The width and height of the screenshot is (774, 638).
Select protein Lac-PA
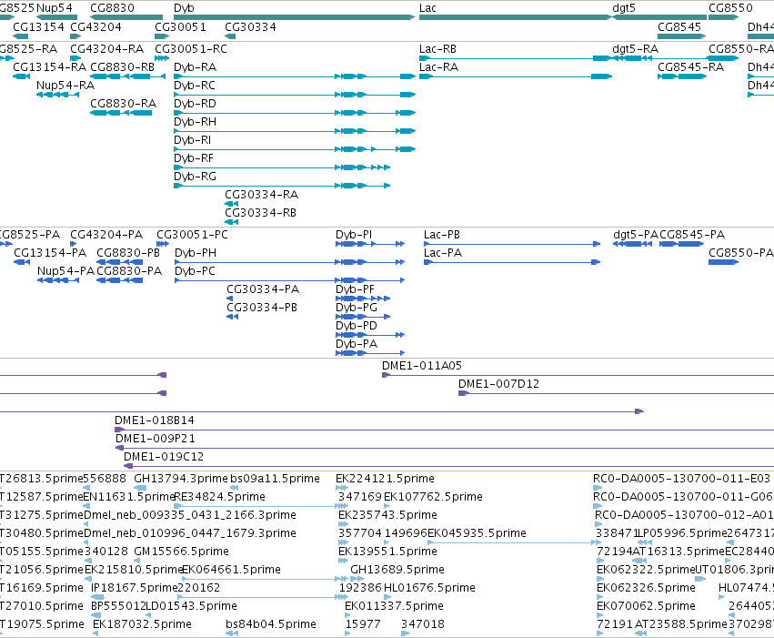(x=443, y=253)
